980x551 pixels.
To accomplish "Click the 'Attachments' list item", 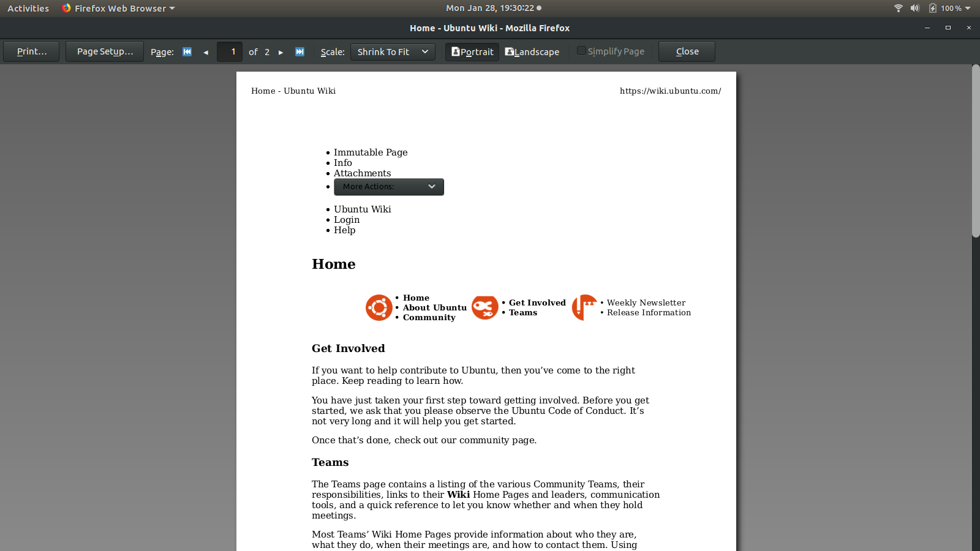I will pos(362,173).
